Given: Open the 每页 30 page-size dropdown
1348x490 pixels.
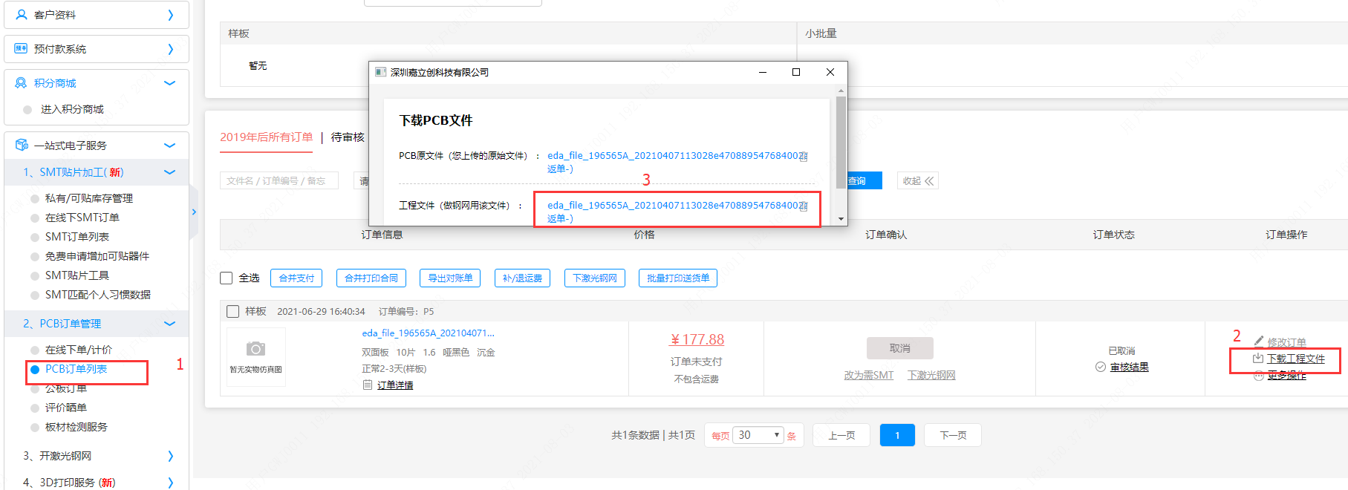Looking at the screenshot, I should point(758,435).
